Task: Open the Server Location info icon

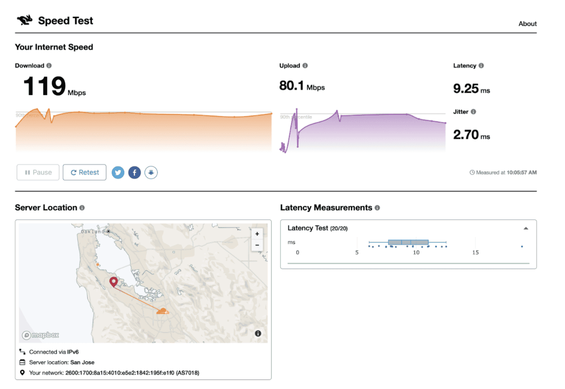Action: click(82, 208)
